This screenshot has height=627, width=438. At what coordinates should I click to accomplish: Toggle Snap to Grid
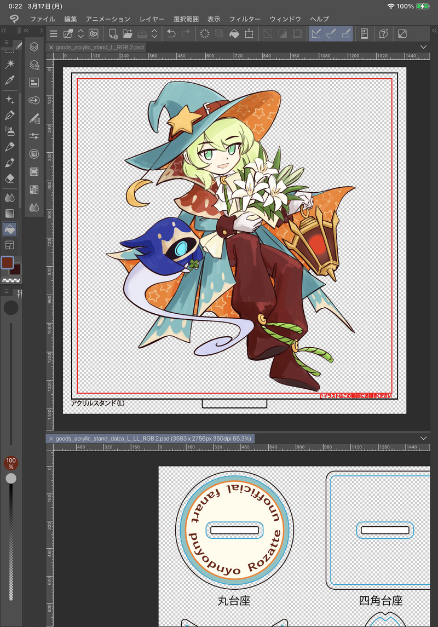click(346, 33)
